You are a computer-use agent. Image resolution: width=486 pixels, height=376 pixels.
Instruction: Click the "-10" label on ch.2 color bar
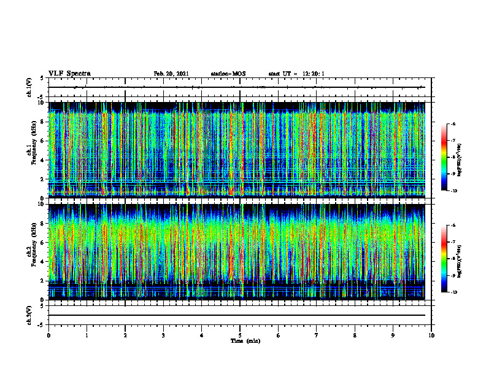pos(453,292)
